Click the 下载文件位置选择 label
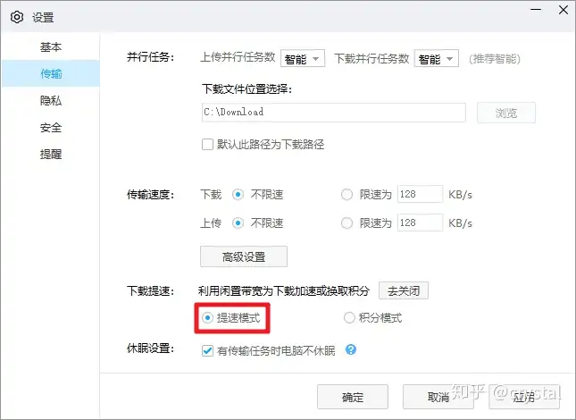 click(x=246, y=89)
